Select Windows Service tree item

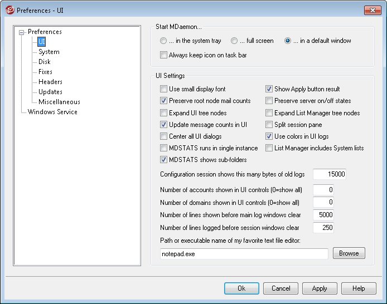pos(52,112)
